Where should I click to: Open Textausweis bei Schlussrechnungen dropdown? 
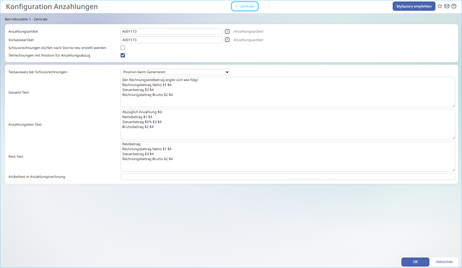(x=175, y=72)
